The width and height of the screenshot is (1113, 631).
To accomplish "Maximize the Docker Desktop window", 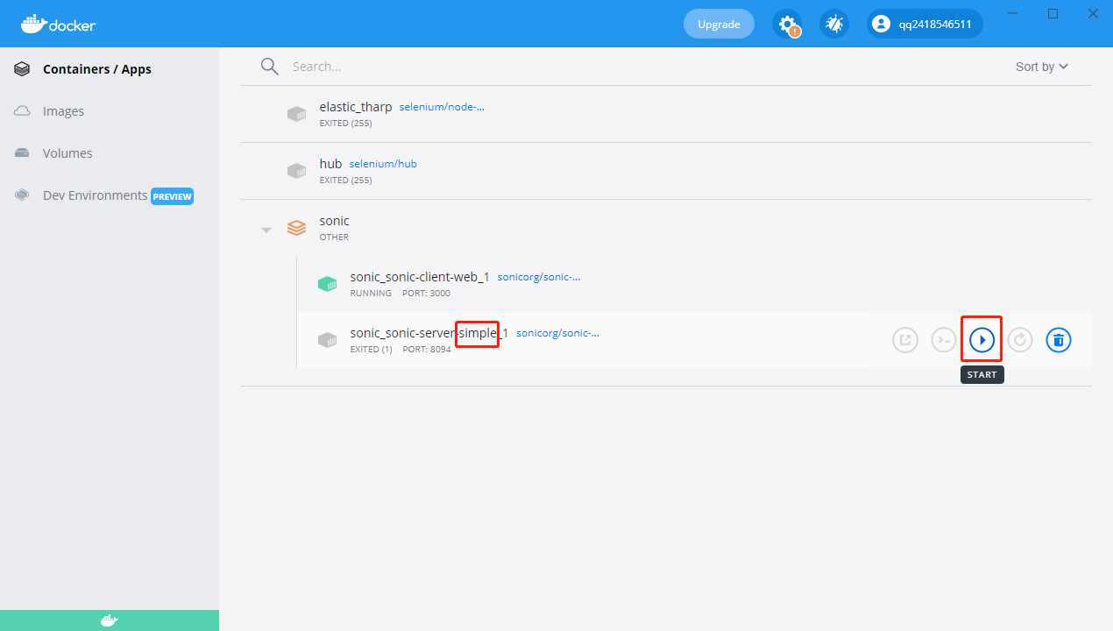I will point(1053,13).
